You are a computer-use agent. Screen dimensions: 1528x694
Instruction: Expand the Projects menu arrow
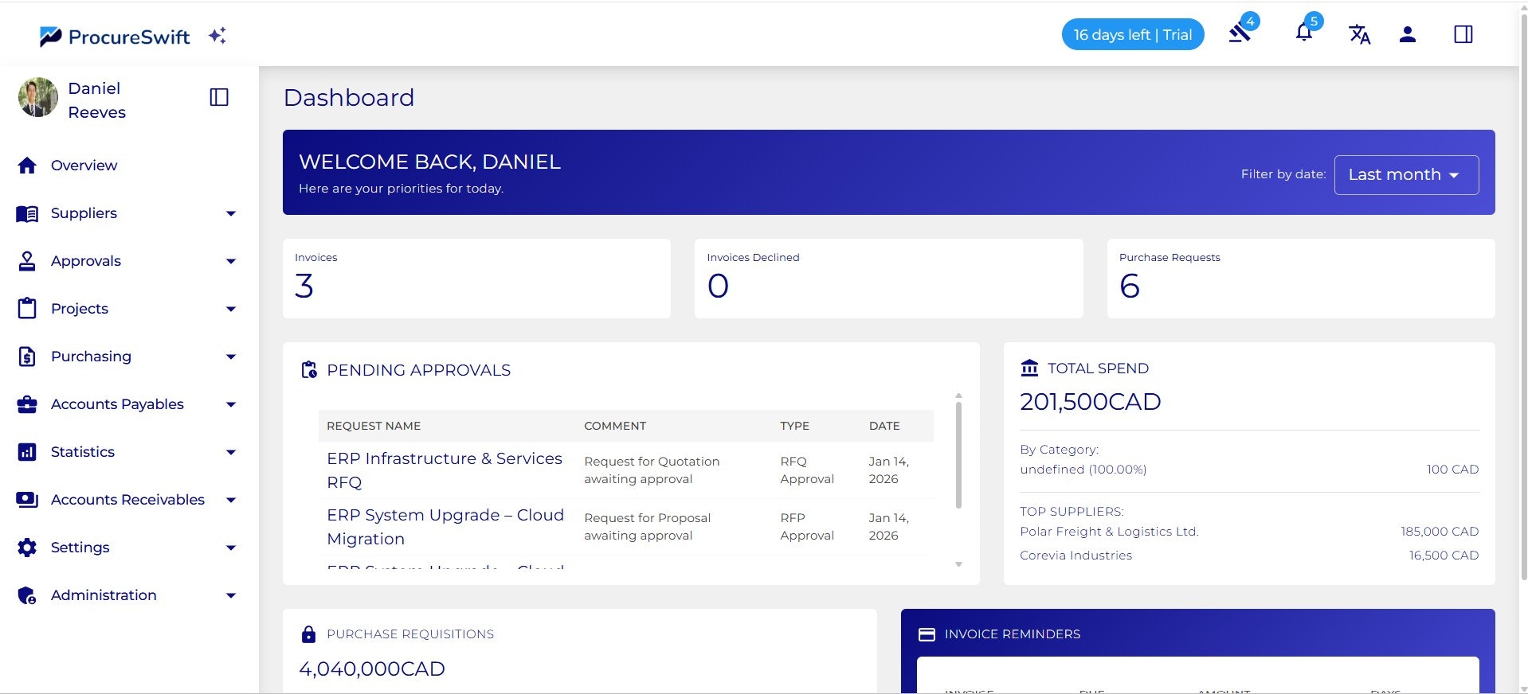tap(231, 309)
